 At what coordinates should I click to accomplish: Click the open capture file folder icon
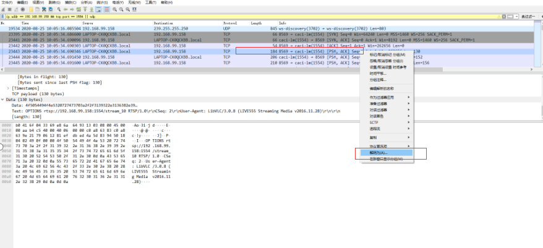(31, 9)
